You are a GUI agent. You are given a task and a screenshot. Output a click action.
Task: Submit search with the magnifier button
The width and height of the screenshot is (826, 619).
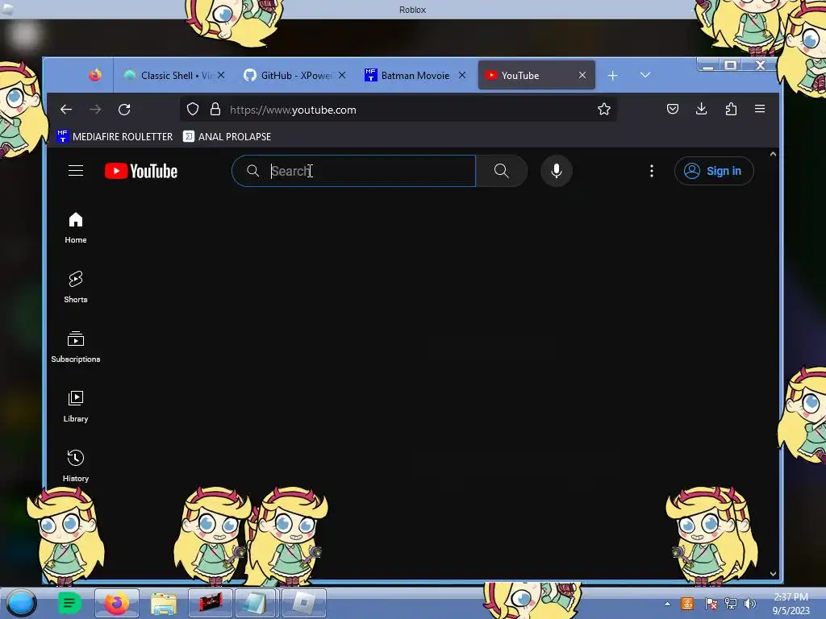click(502, 171)
